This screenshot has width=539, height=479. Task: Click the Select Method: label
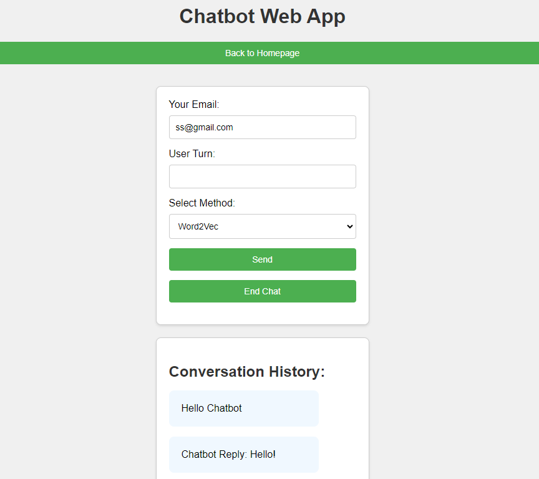[x=202, y=203]
